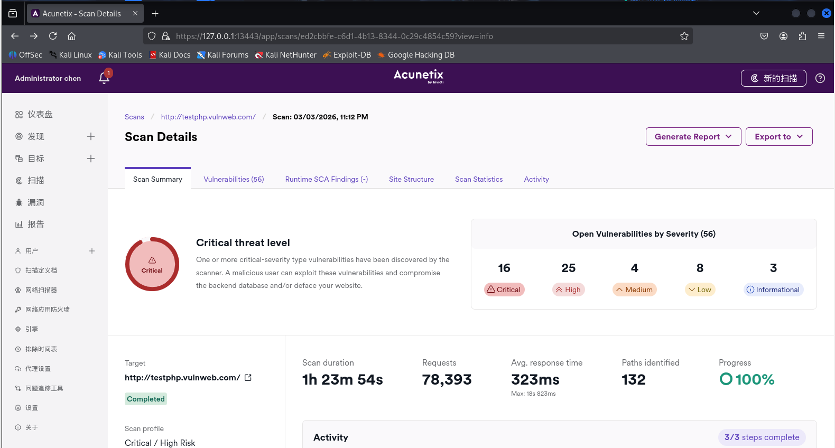Image resolution: width=835 pixels, height=448 pixels.
Task: Open the Site Structure tab
Action: (411, 180)
